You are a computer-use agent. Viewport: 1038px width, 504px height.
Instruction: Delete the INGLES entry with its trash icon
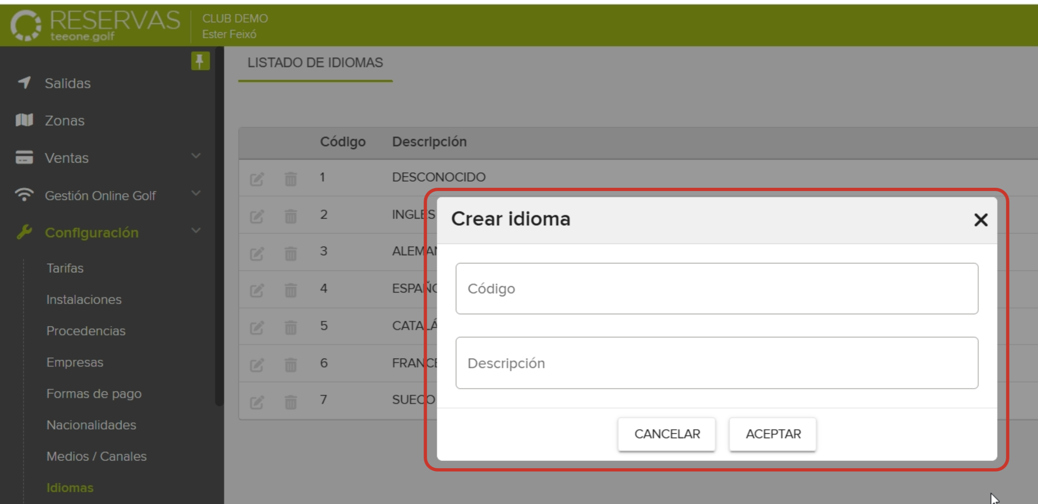(x=290, y=215)
